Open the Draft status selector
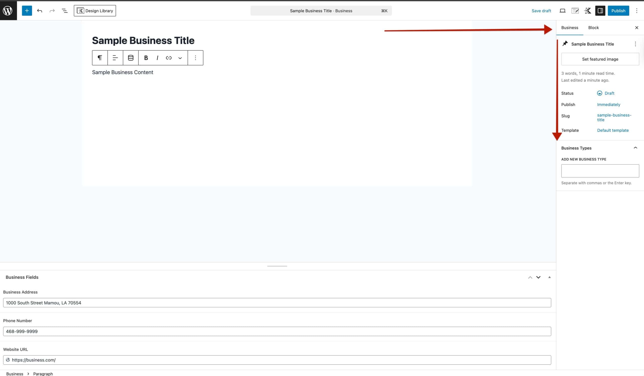This screenshot has height=376, width=644. [606, 93]
